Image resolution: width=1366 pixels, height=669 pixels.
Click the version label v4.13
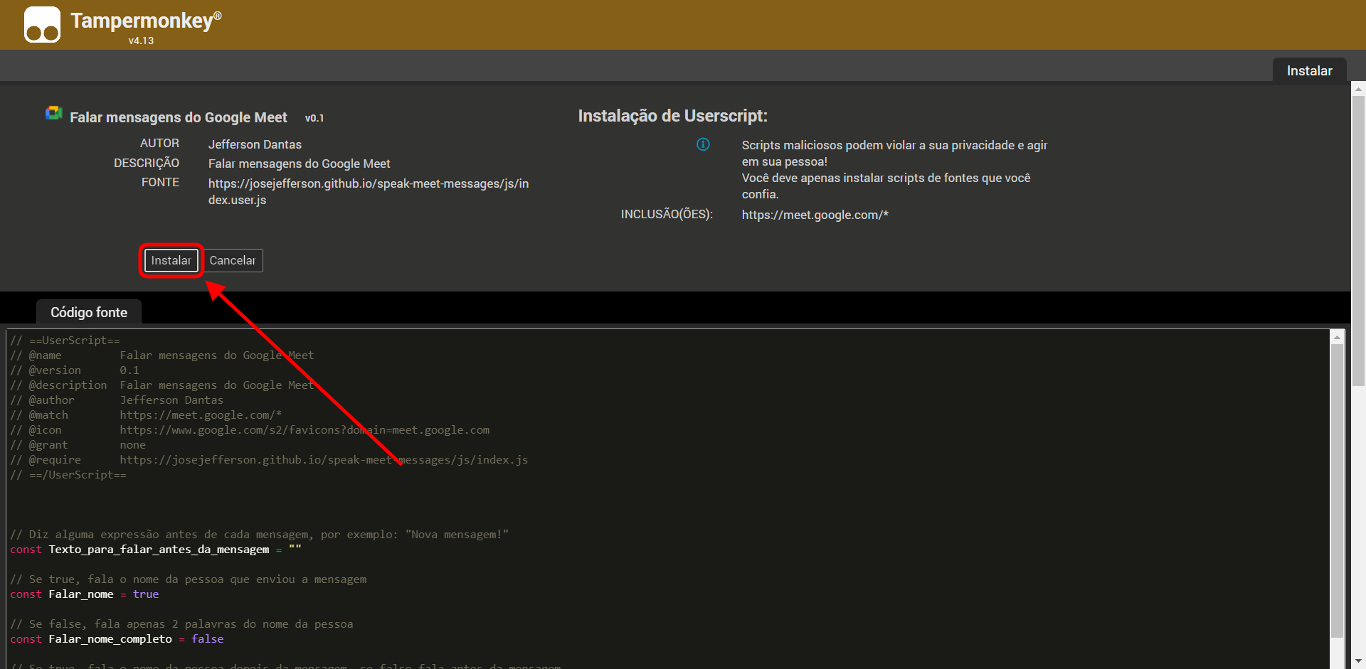click(x=141, y=41)
